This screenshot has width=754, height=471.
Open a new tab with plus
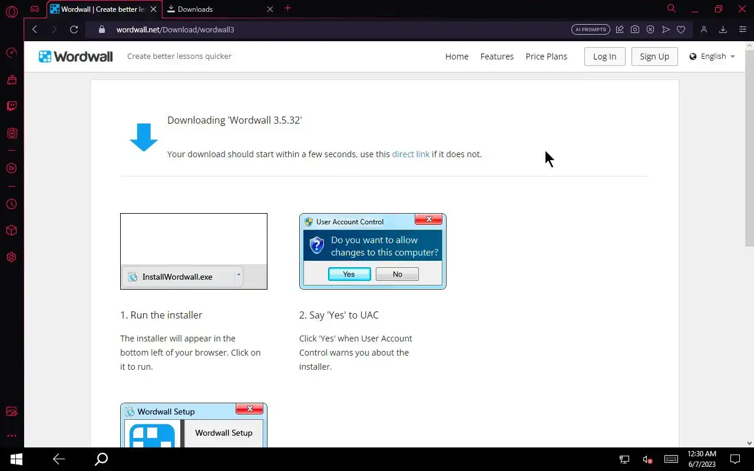point(287,8)
